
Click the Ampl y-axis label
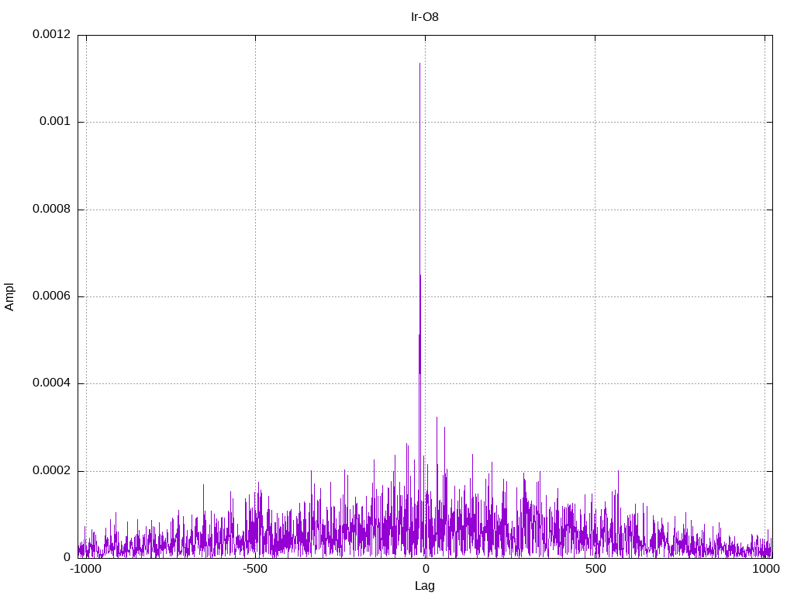pyautogui.click(x=9, y=297)
